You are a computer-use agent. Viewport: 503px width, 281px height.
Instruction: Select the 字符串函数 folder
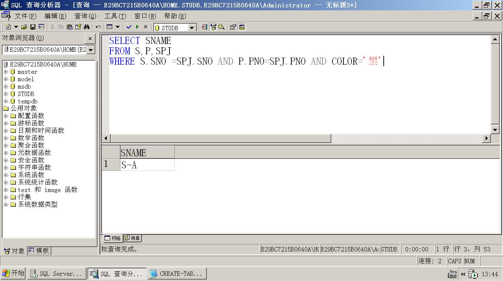(x=34, y=167)
